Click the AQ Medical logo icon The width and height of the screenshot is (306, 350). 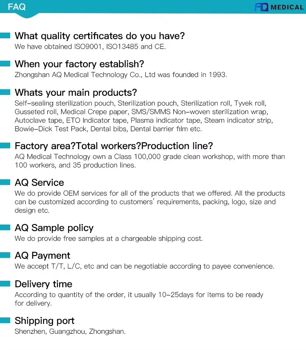[261, 7]
